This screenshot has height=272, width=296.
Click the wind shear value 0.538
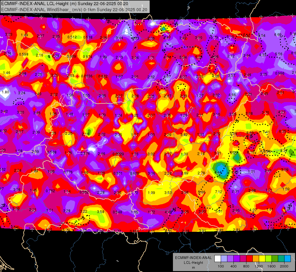pos(88,37)
